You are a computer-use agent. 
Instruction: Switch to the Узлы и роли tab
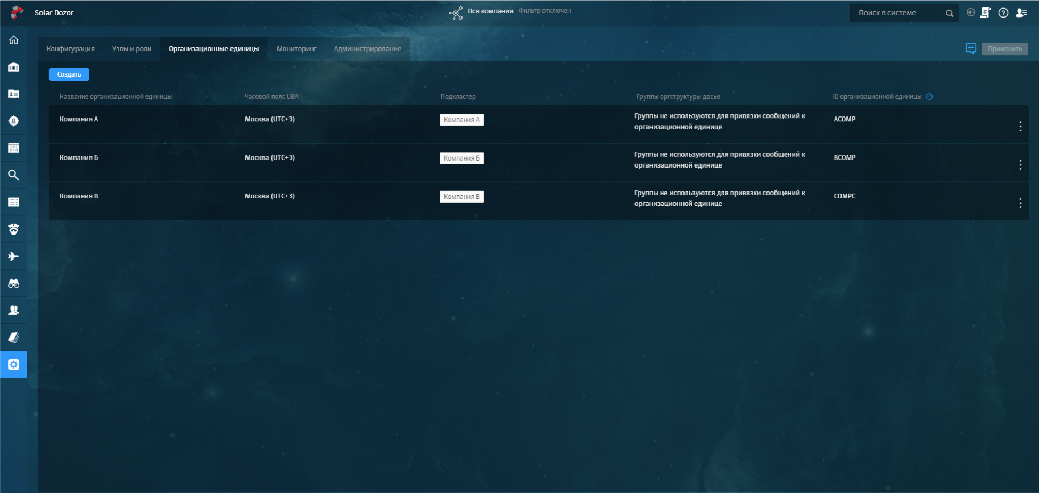[131, 49]
